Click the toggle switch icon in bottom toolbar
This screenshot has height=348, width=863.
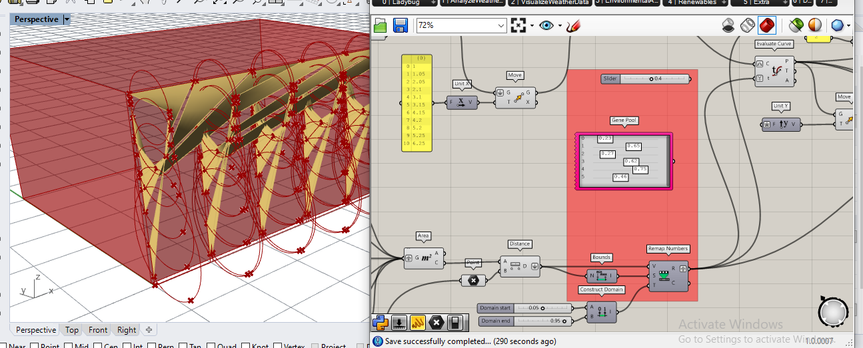click(x=455, y=323)
